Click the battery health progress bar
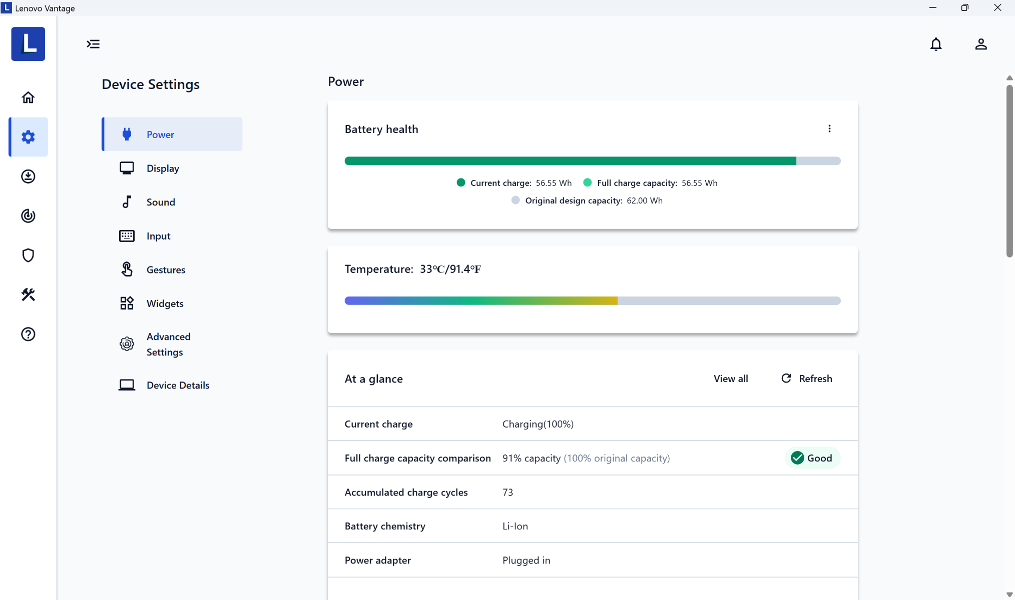 coord(592,161)
